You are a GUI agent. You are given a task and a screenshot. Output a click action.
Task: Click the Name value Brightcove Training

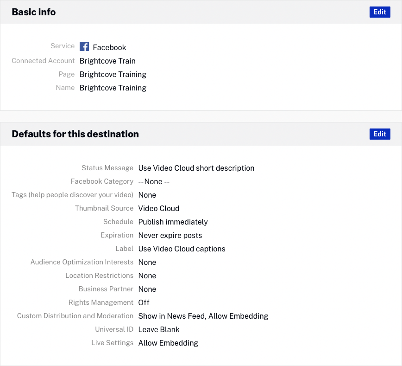(113, 88)
